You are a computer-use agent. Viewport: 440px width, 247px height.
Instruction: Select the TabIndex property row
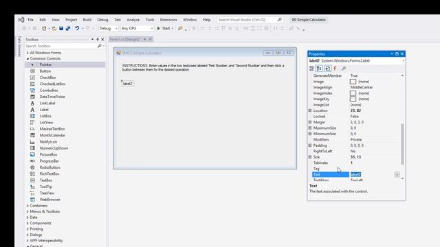(356, 163)
